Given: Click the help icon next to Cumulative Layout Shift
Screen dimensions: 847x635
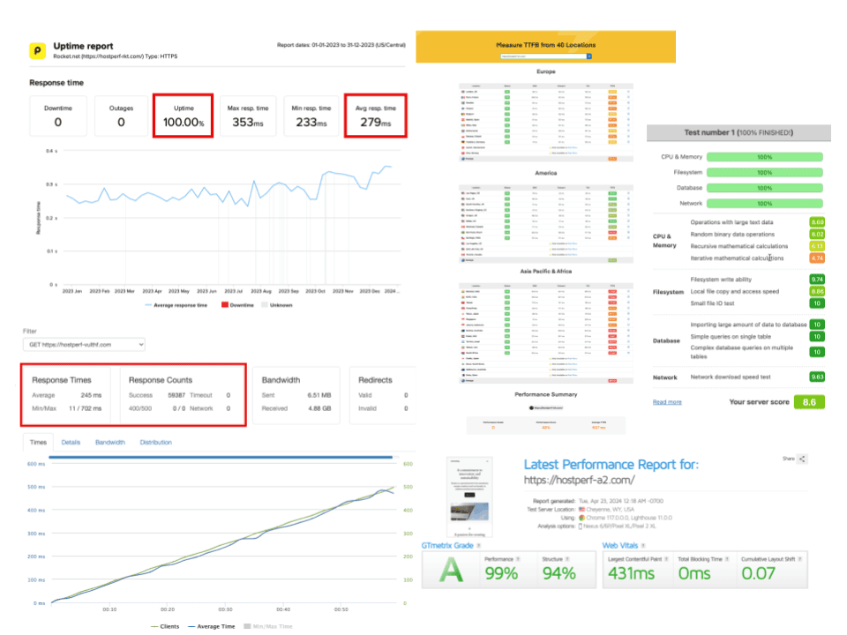Looking at the screenshot, I should 800,559.
